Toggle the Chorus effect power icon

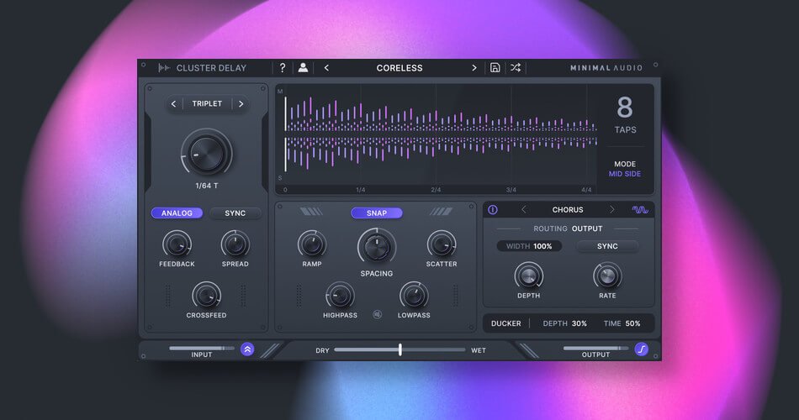pyautogui.click(x=493, y=210)
